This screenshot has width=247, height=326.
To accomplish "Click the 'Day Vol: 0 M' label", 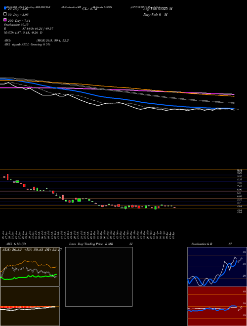I will [x=155, y=14].
